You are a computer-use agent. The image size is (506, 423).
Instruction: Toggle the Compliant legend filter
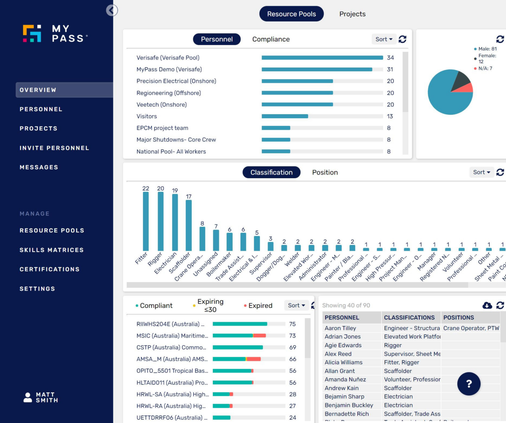click(x=154, y=306)
